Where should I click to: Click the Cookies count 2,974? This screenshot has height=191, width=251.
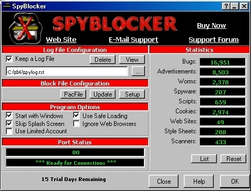223,112
